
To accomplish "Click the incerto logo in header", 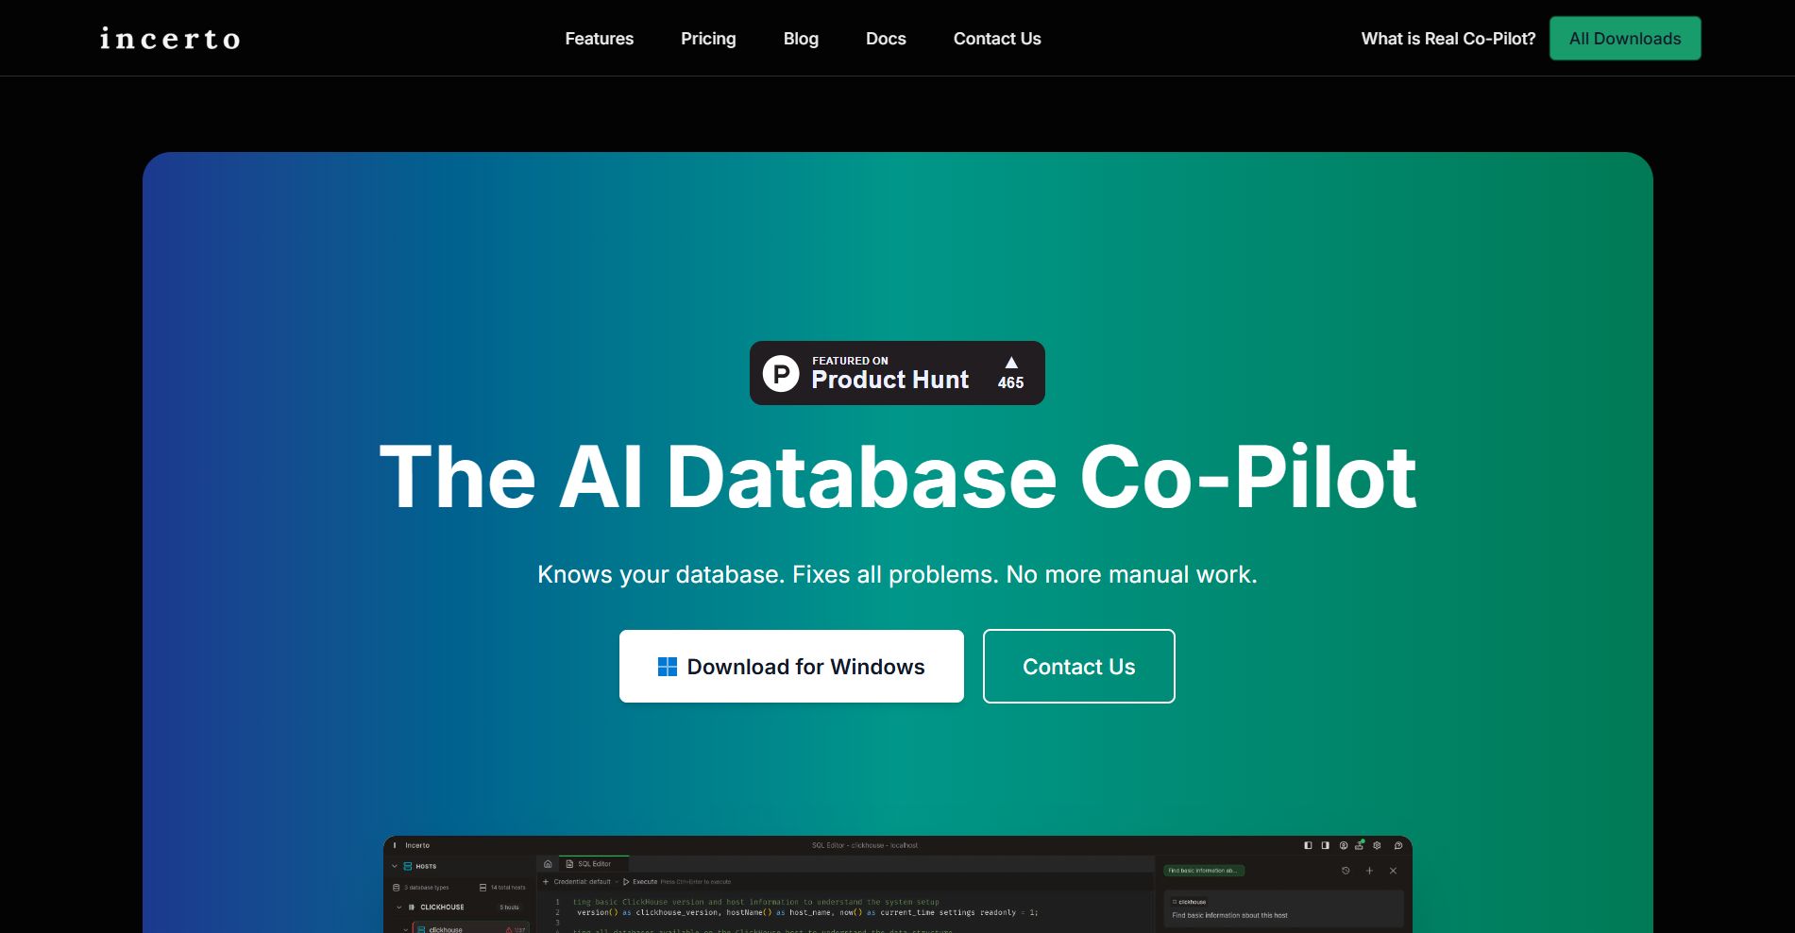I will pyautogui.click(x=170, y=38).
